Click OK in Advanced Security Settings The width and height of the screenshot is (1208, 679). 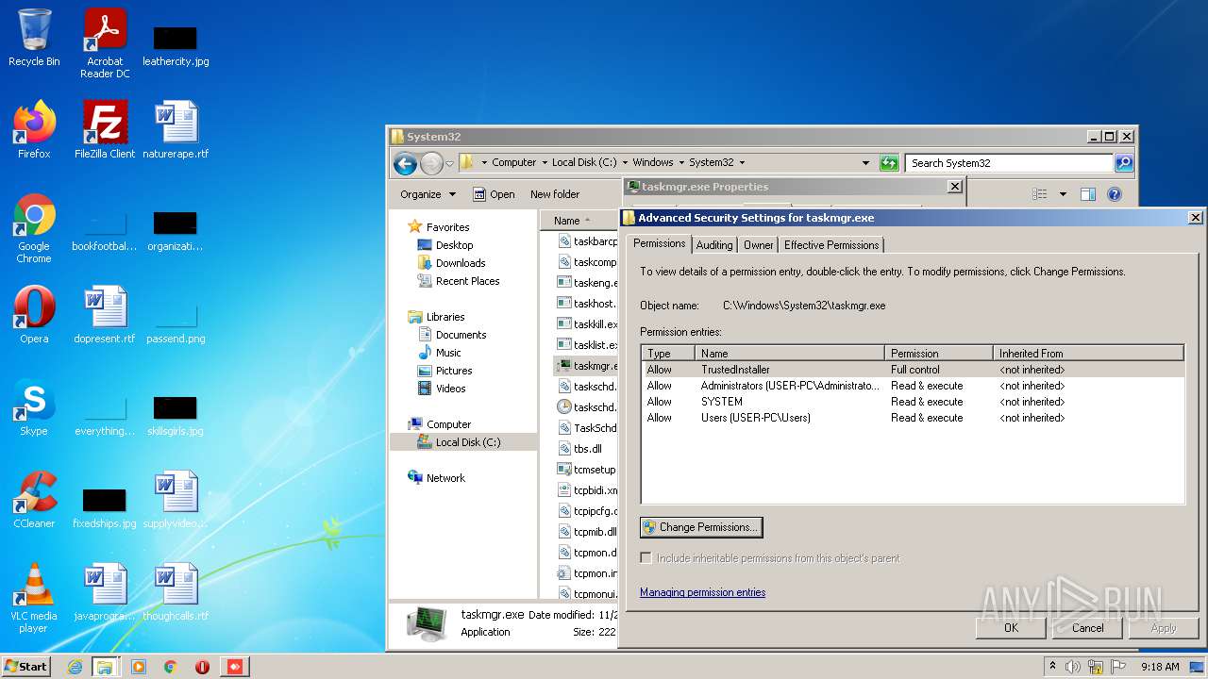tap(1011, 628)
